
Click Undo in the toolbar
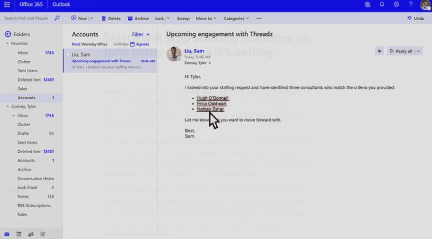tap(416, 19)
